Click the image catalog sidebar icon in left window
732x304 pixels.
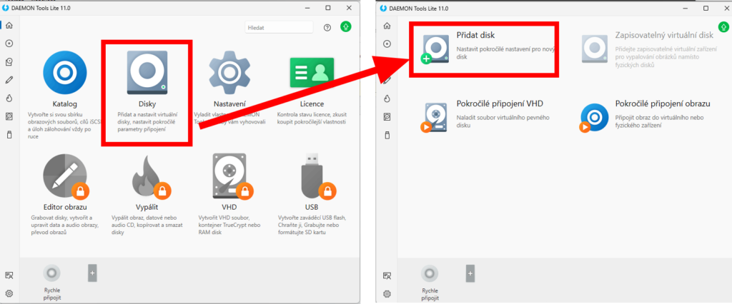point(9,61)
